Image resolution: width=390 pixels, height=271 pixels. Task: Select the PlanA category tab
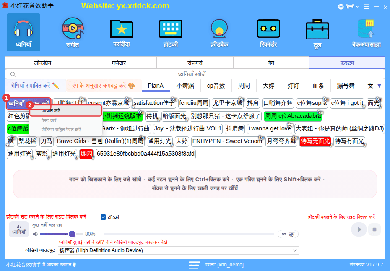coord(156,86)
